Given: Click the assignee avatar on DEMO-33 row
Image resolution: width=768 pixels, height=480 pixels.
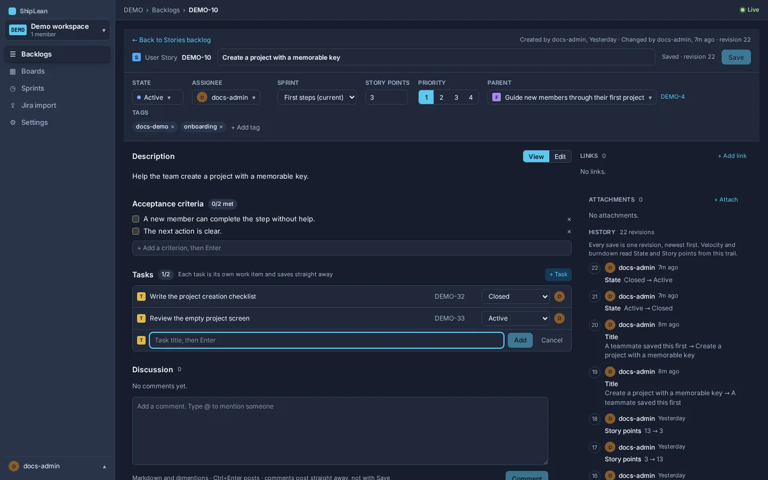Looking at the screenshot, I should tap(559, 318).
